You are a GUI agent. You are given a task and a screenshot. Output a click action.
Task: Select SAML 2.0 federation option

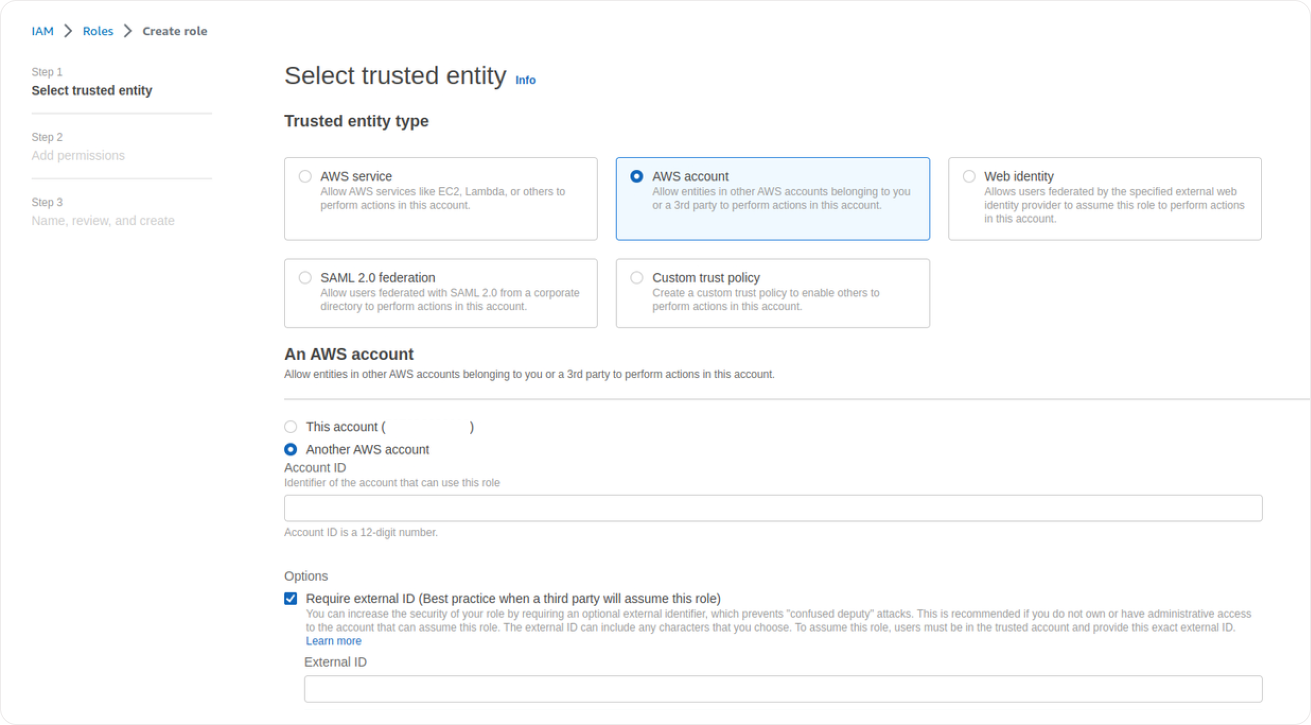coord(306,277)
